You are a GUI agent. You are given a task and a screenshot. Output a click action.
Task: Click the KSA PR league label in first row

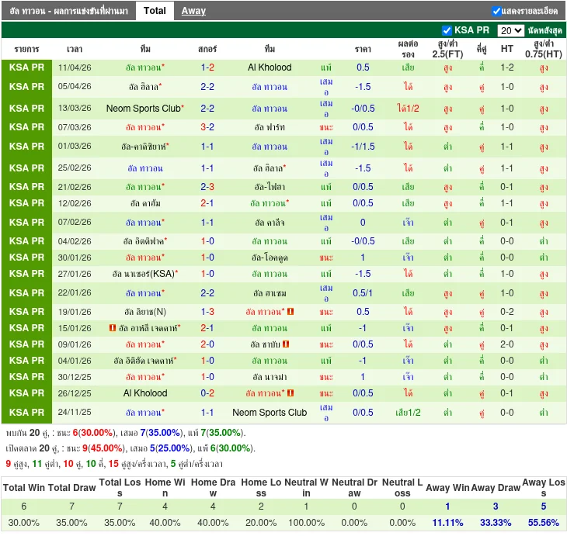[27, 67]
